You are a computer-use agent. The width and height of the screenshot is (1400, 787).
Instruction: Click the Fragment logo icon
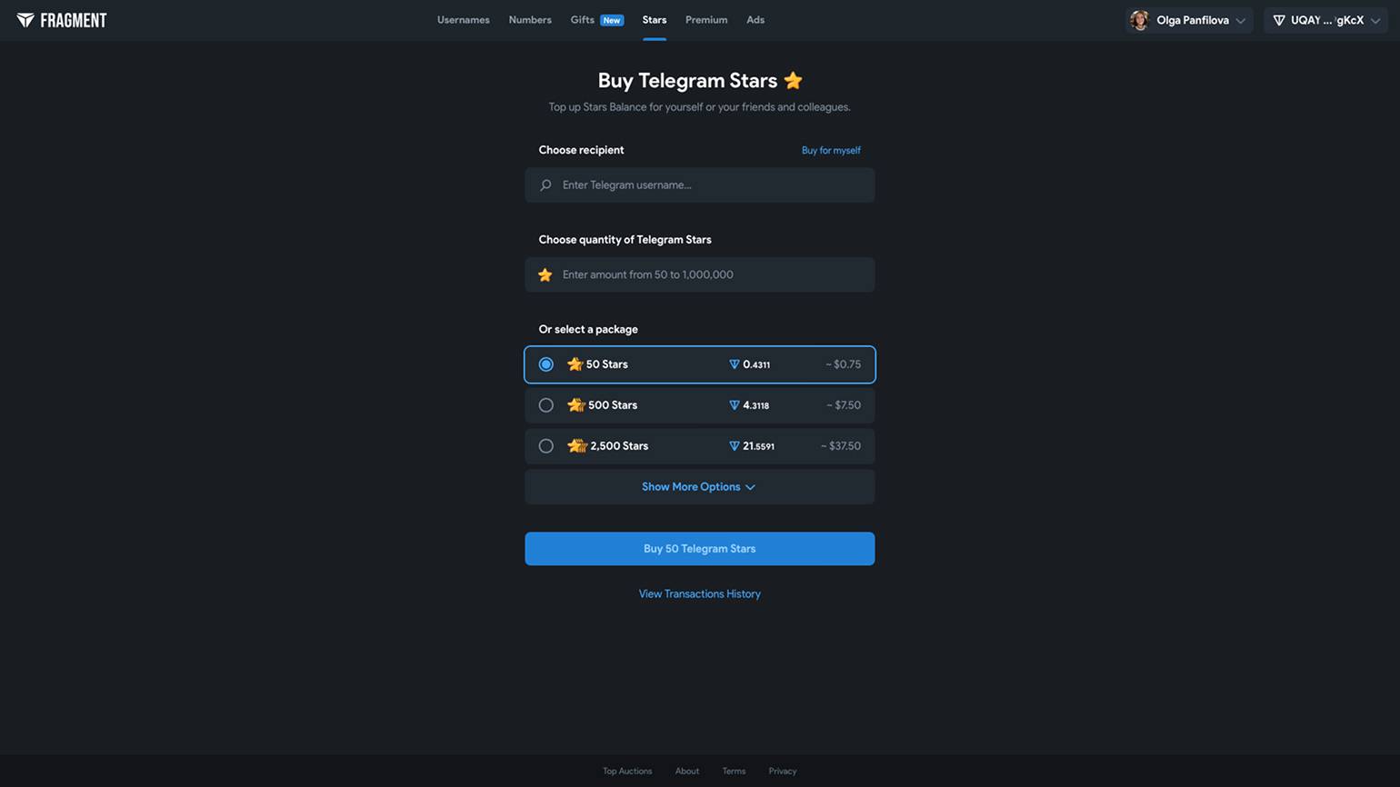point(25,20)
